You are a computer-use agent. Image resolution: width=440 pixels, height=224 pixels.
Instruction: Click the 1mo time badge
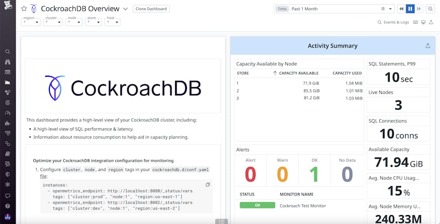pyautogui.click(x=282, y=9)
